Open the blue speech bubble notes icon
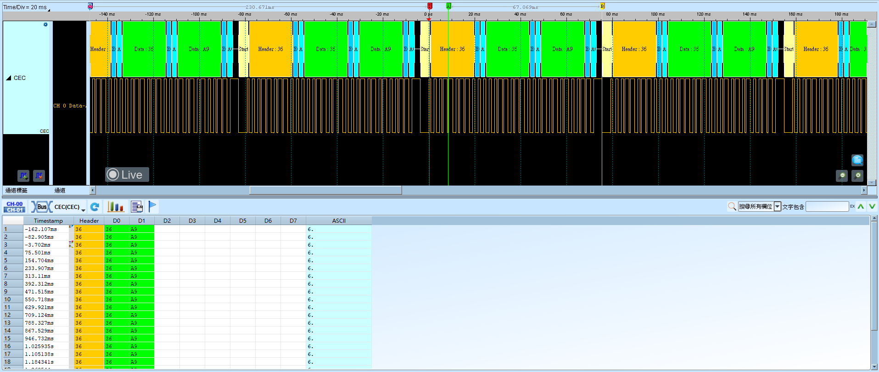Viewport: 879px width, 372px height. [857, 160]
